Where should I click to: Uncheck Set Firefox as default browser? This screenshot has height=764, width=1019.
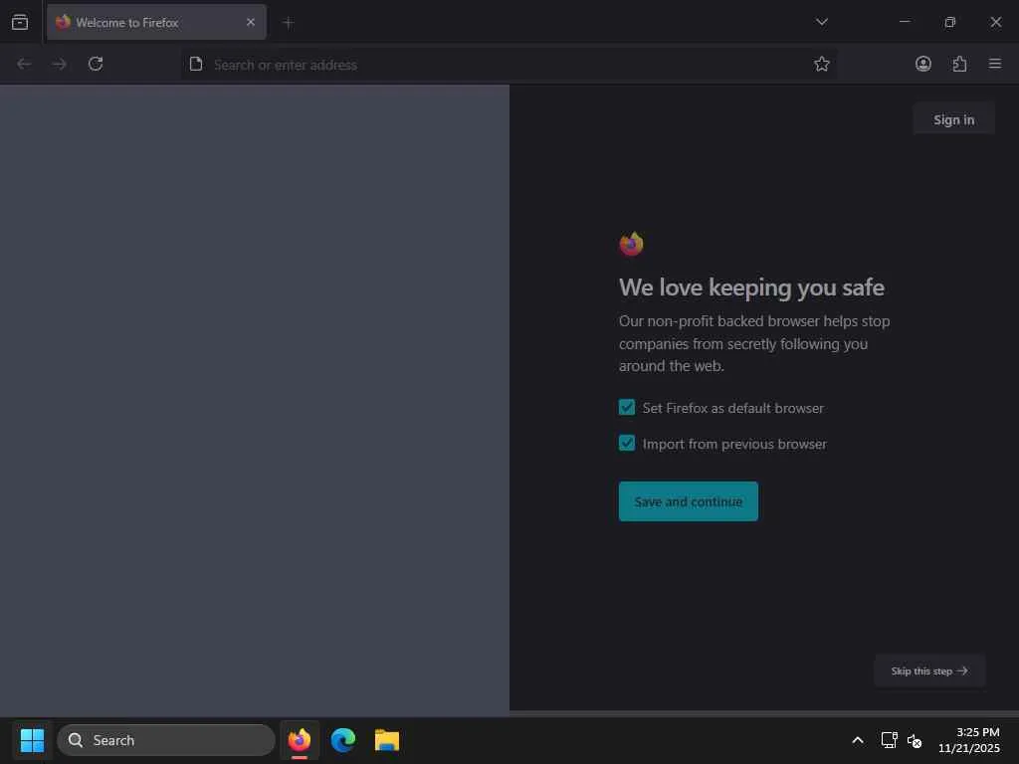[627, 407]
